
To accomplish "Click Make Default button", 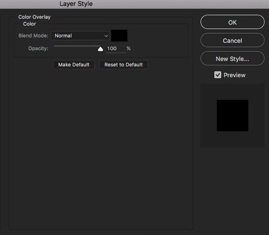I will click(x=74, y=64).
